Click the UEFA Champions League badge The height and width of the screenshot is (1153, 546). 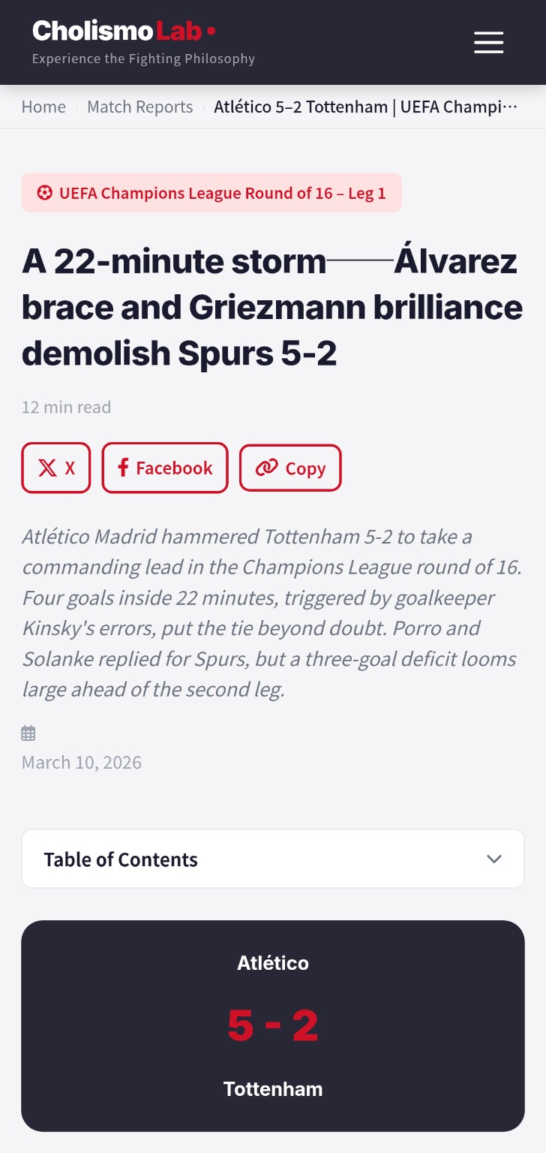point(211,193)
